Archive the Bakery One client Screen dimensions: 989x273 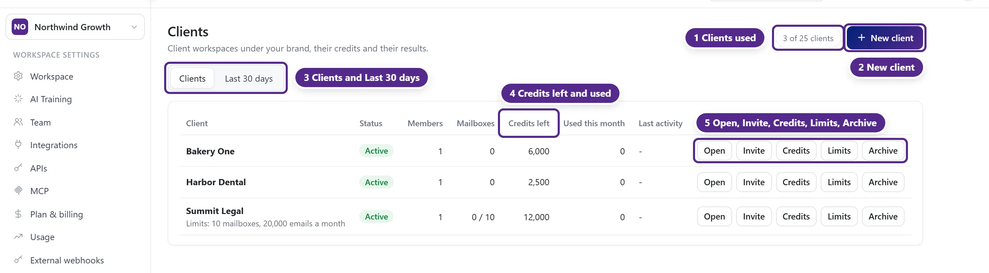[883, 150]
